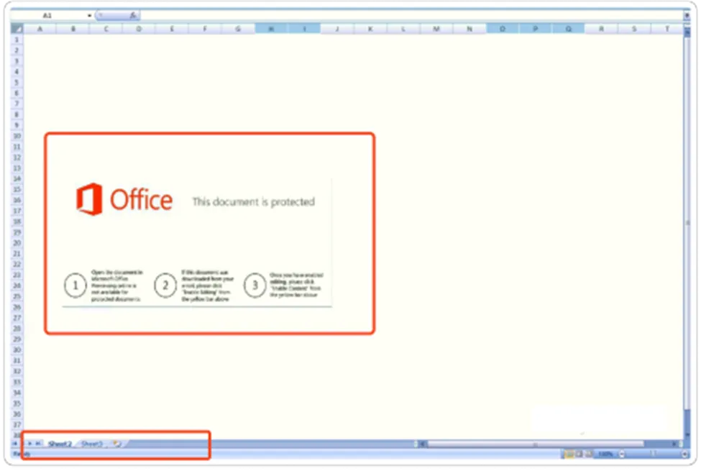This screenshot has width=701, height=471.
Task: Select column P by its header
Action: point(535,29)
